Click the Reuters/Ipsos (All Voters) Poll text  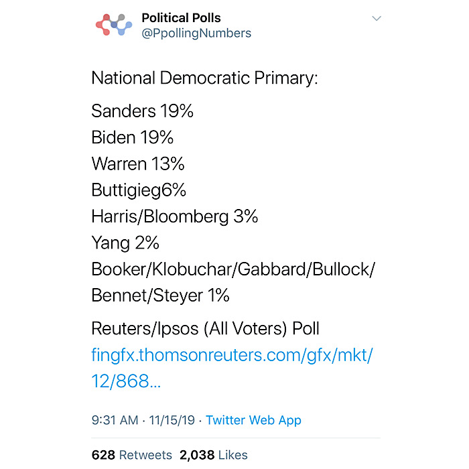click(206, 329)
